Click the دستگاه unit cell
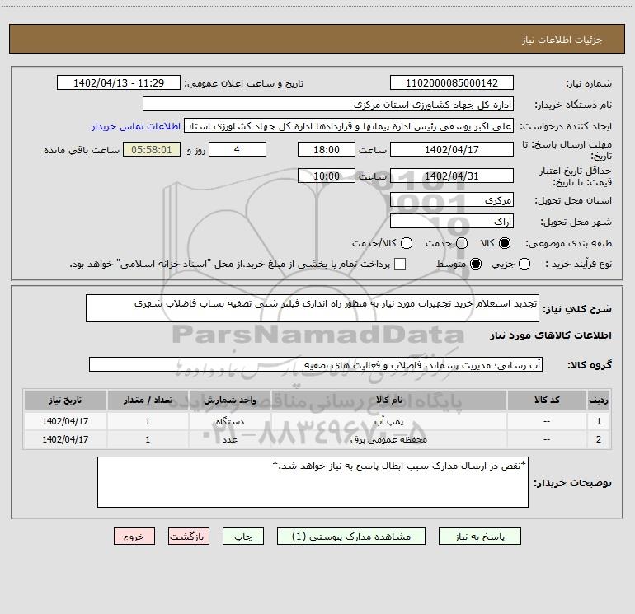The width and height of the screenshot is (635, 614). coord(229,421)
